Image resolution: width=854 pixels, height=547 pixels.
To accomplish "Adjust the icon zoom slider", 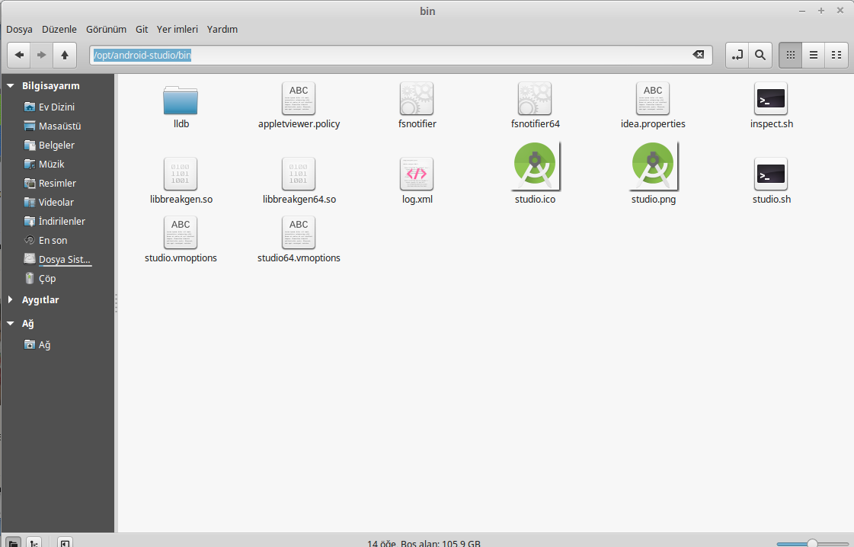I will coord(812,543).
